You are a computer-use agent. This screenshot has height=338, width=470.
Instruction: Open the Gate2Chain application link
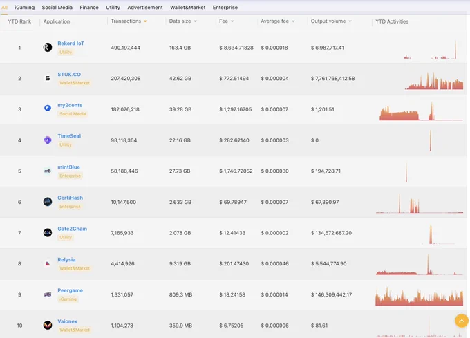click(x=73, y=229)
